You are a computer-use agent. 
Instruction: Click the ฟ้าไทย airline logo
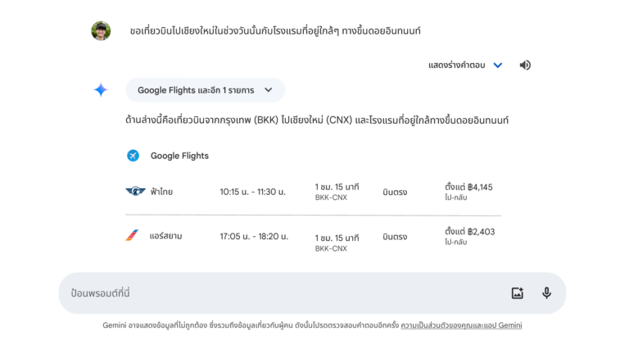(x=135, y=192)
